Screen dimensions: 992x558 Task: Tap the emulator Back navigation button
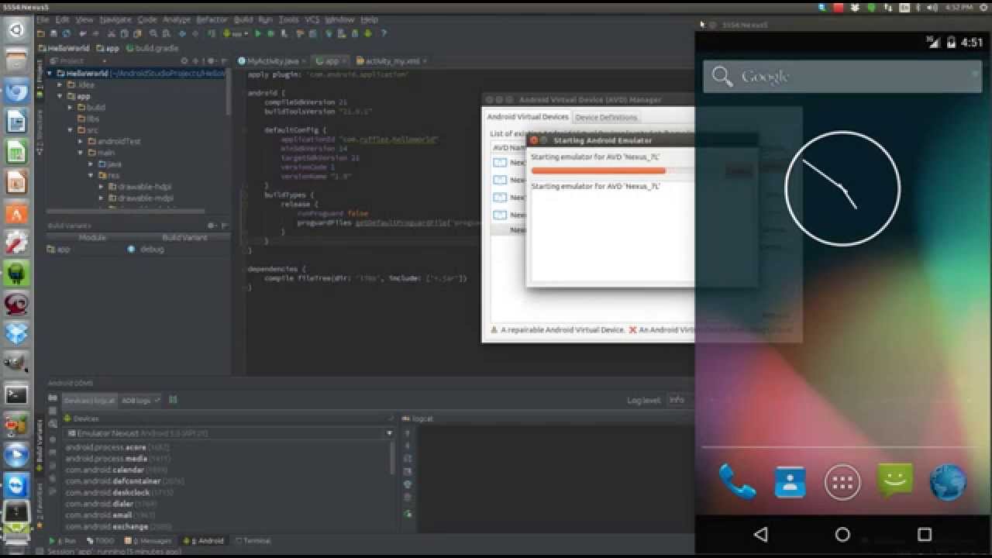(x=760, y=534)
